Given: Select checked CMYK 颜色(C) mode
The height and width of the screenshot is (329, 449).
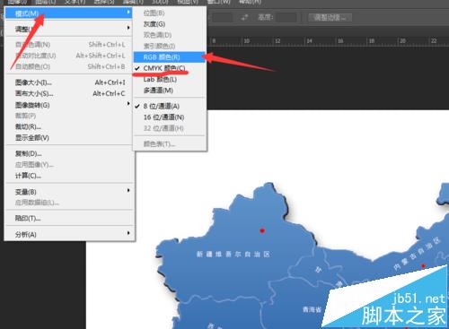Looking at the screenshot, I should tap(170, 68).
